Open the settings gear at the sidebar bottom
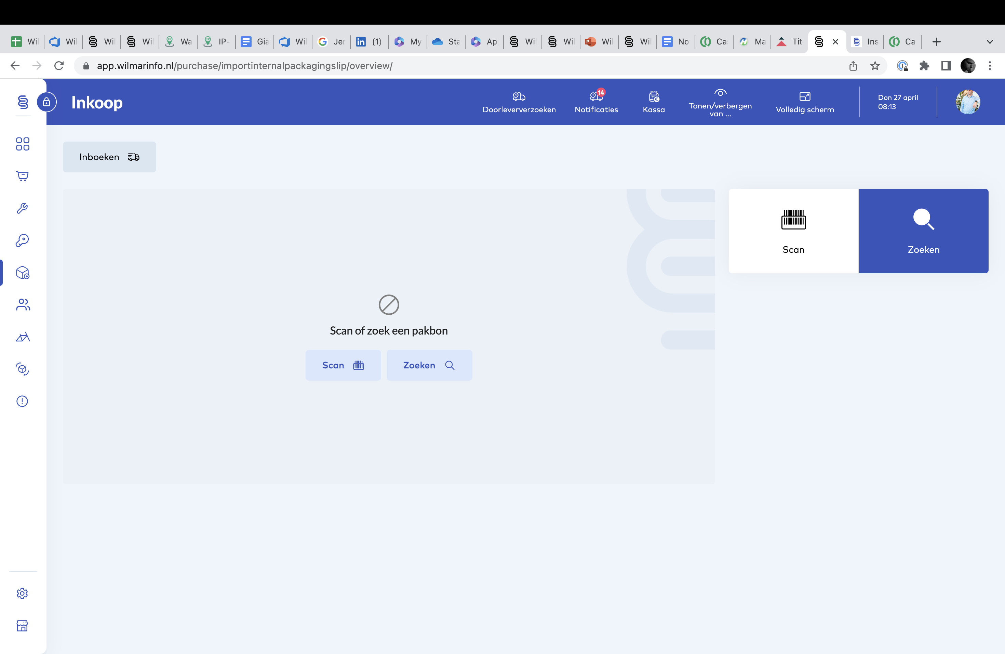1005x654 pixels. [22, 593]
